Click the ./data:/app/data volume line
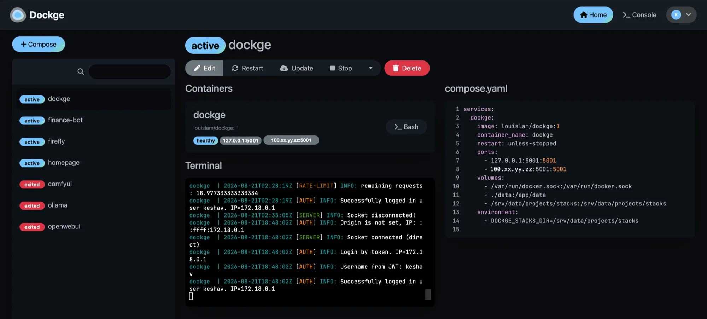Viewport: 707px width, 319px height. tap(515, 195)
